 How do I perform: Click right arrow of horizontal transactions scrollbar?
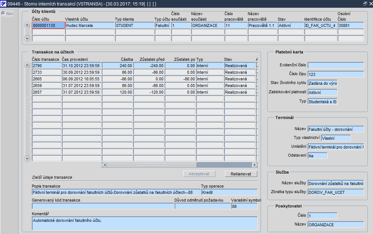(x=254, y=165)
